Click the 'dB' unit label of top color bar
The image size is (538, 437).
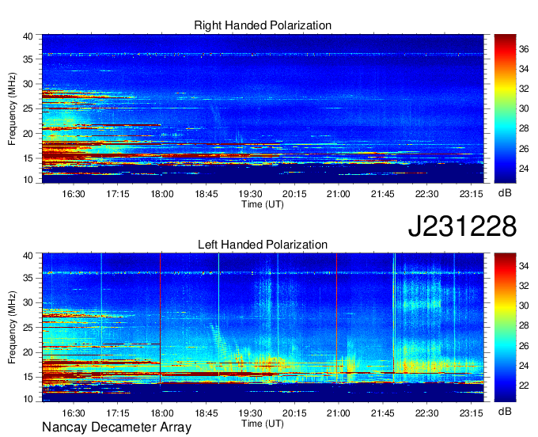505,193
